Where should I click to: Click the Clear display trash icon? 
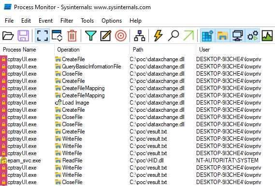coord(72,36)
